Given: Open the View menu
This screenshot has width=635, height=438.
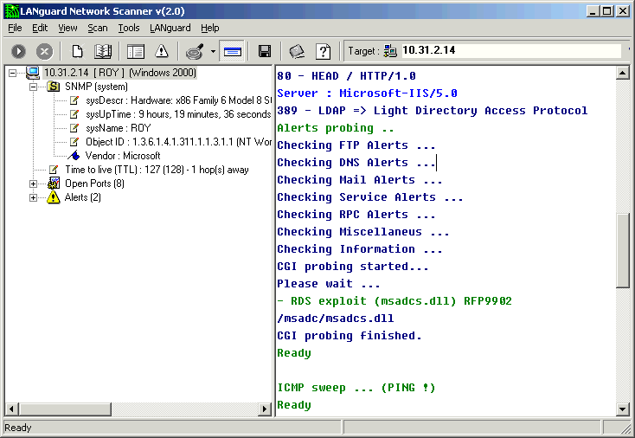Looking at the screenshot, I should coord(67,28).
